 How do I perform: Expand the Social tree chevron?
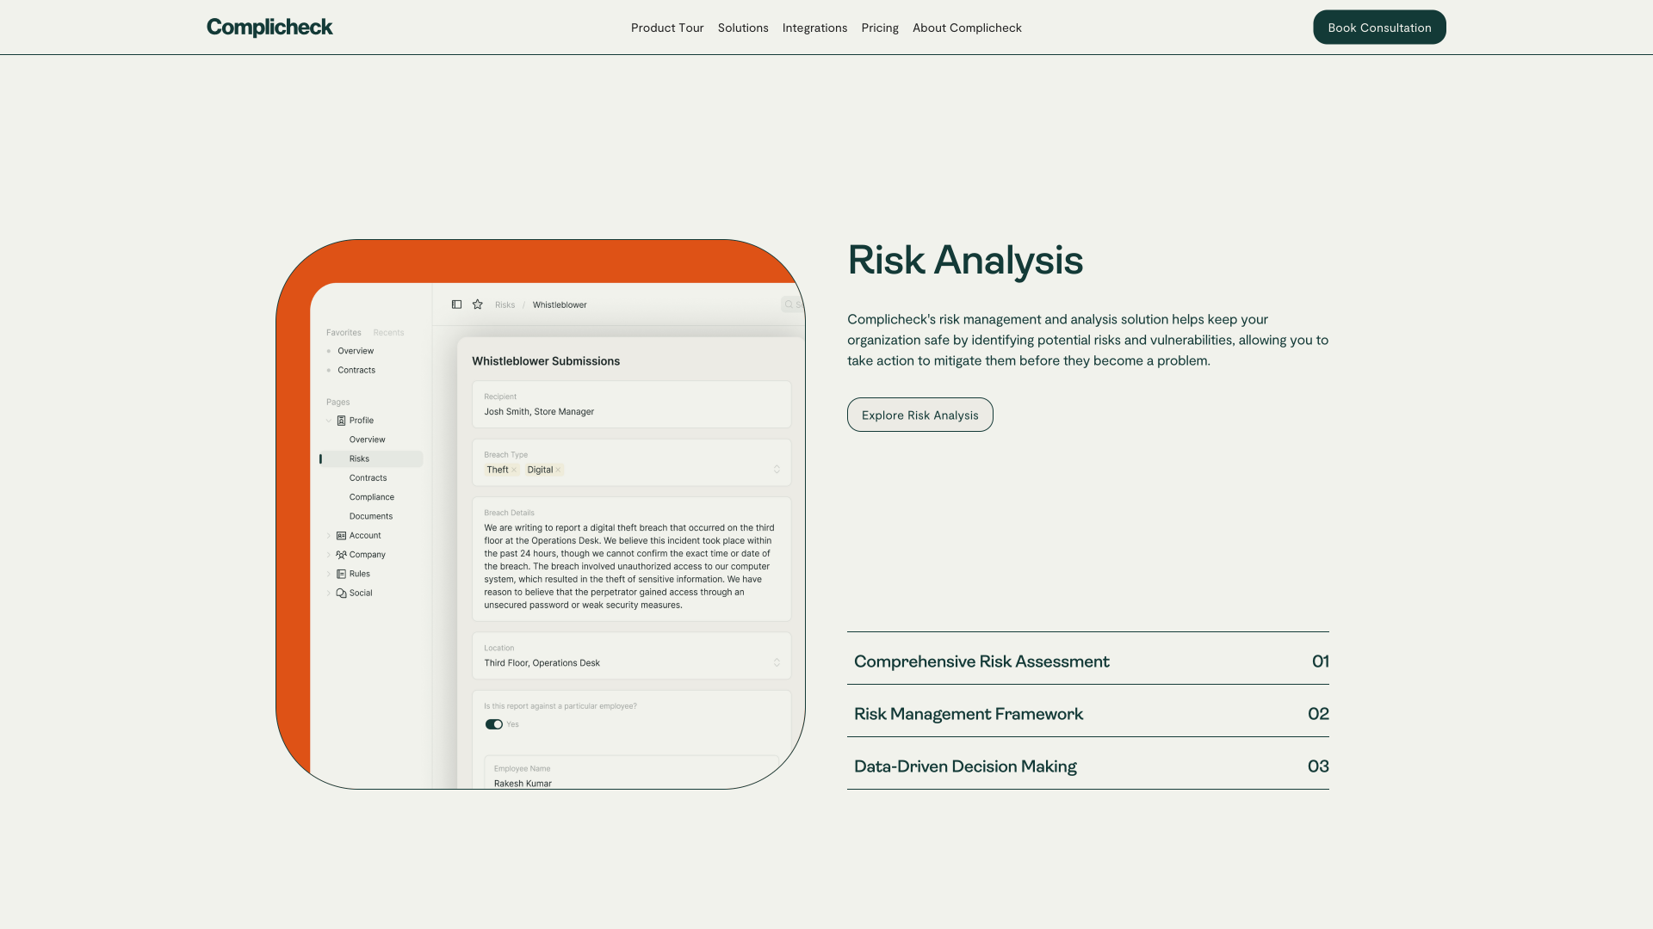[x=329, y=594]
